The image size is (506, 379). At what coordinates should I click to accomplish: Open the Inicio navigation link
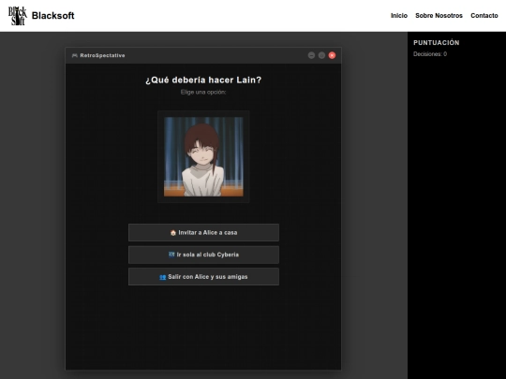pos(399,16)
